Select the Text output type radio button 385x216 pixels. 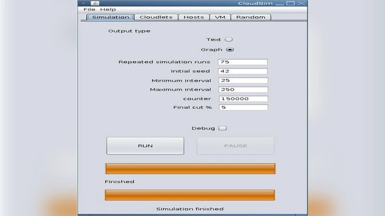pos(229,40)
